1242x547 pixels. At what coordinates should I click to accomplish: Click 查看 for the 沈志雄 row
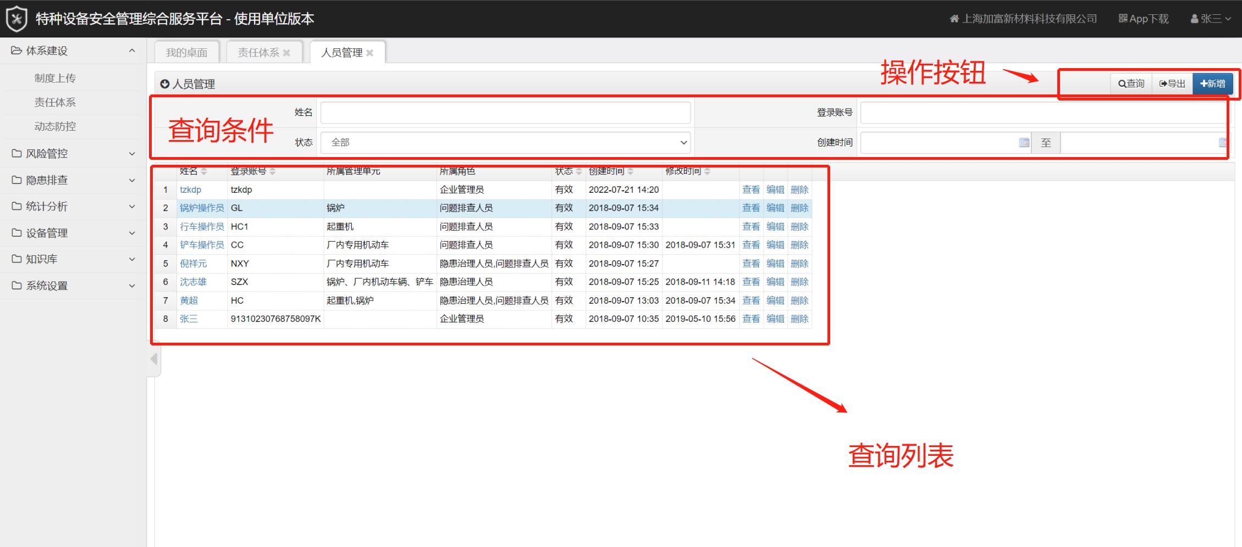751,282
